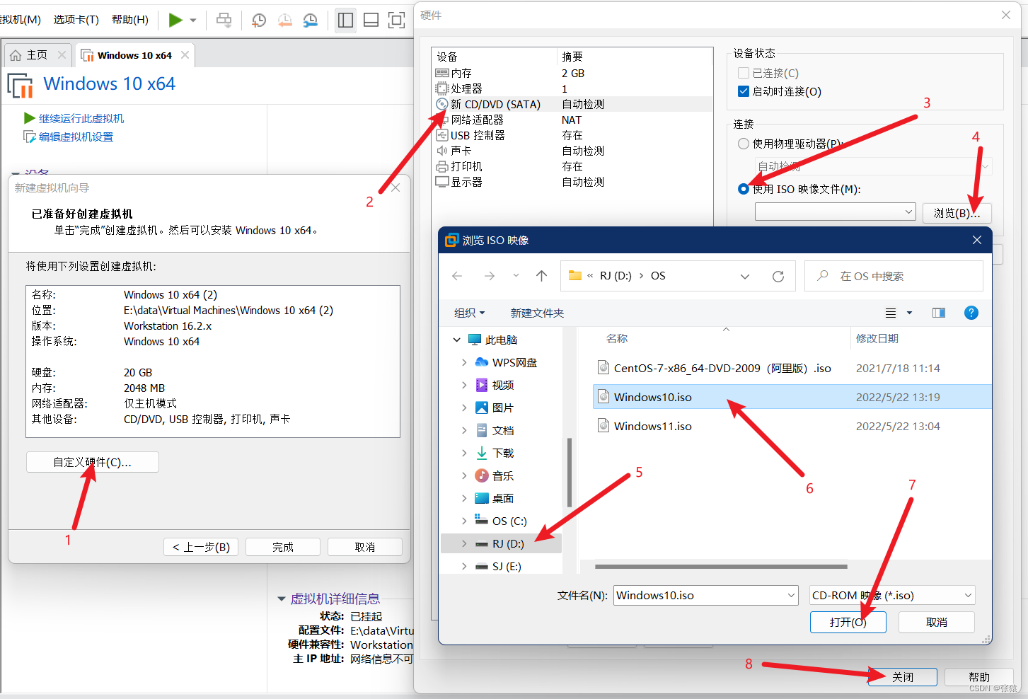The image size is (1028, 699).
Task: Select 下载 folder in the tree
Action: 502,453
